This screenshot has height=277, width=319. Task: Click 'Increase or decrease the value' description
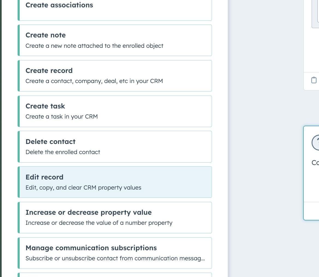[x=99, y=223]
